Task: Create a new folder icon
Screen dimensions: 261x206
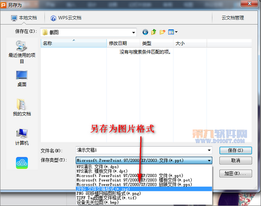Action: tap(162, 32)
